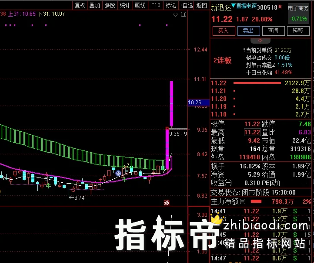Select bid price row 11.19
314x263 pixels.
point(261,106)
